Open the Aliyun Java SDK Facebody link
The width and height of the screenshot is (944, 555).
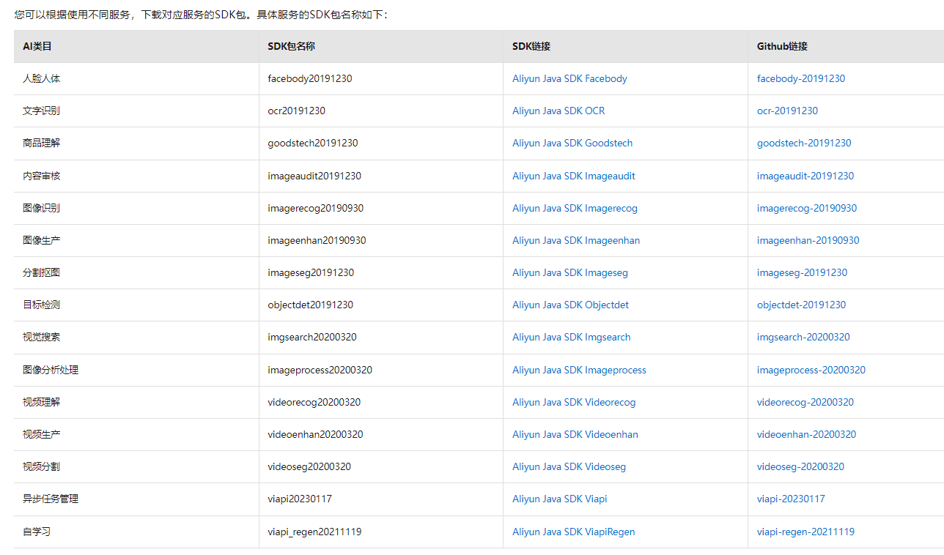[x=569, y=78]
